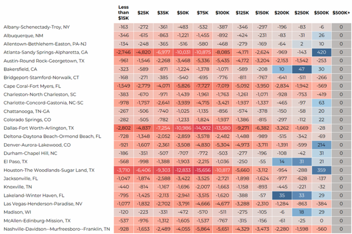Select the Atlanta-Sandy Springs-Alpharetta, GA row label

coord(46,52)
